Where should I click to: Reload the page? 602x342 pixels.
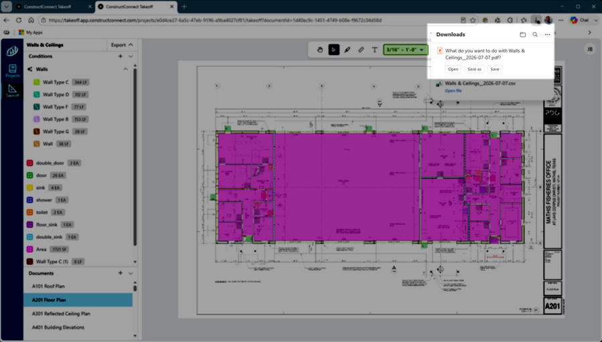pos(19,20)
